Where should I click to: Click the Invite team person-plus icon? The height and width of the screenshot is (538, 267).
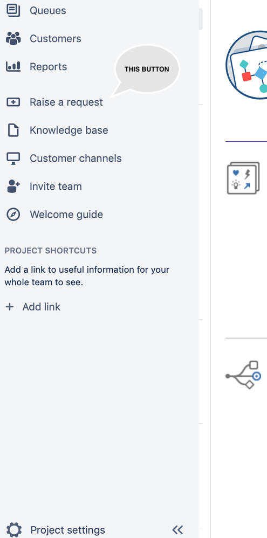pos(13,187)
